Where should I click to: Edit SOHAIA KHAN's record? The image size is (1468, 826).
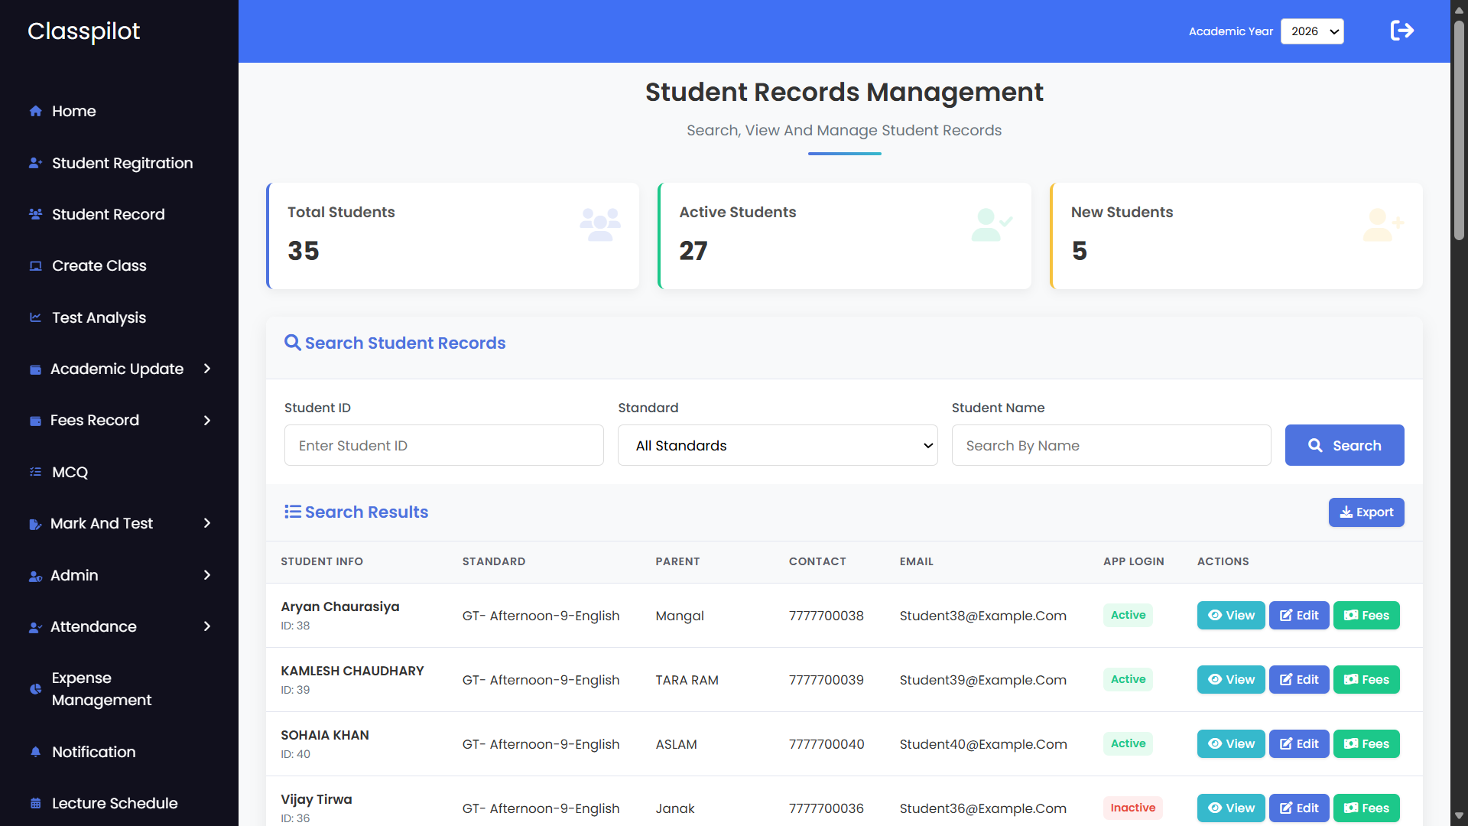click(x=1299, y=744)
